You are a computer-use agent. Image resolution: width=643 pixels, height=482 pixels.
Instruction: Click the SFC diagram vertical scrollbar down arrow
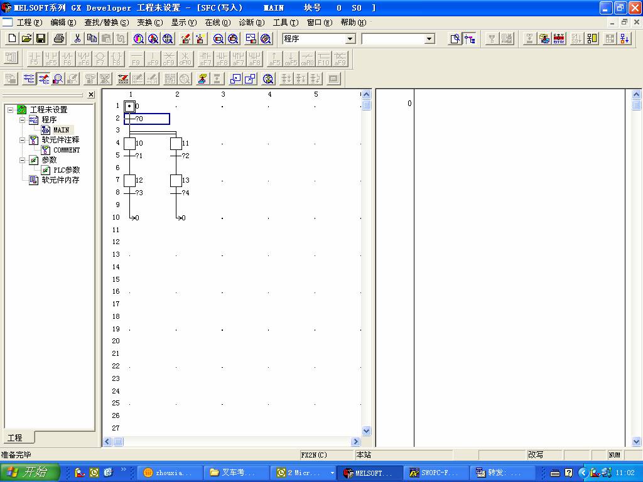[367, 431]
